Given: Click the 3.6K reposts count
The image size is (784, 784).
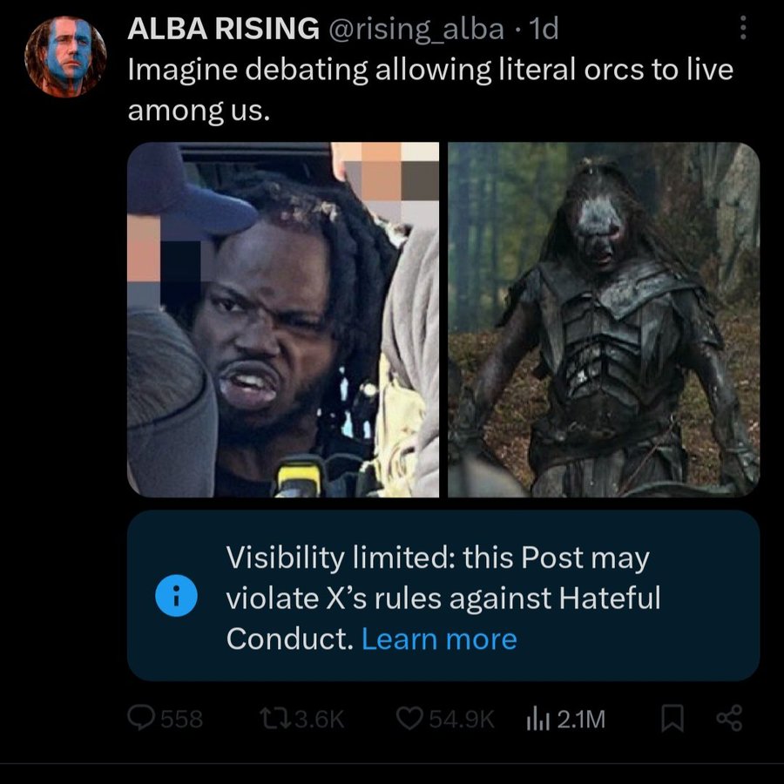Looking at the screenshot, I should 320,719.
